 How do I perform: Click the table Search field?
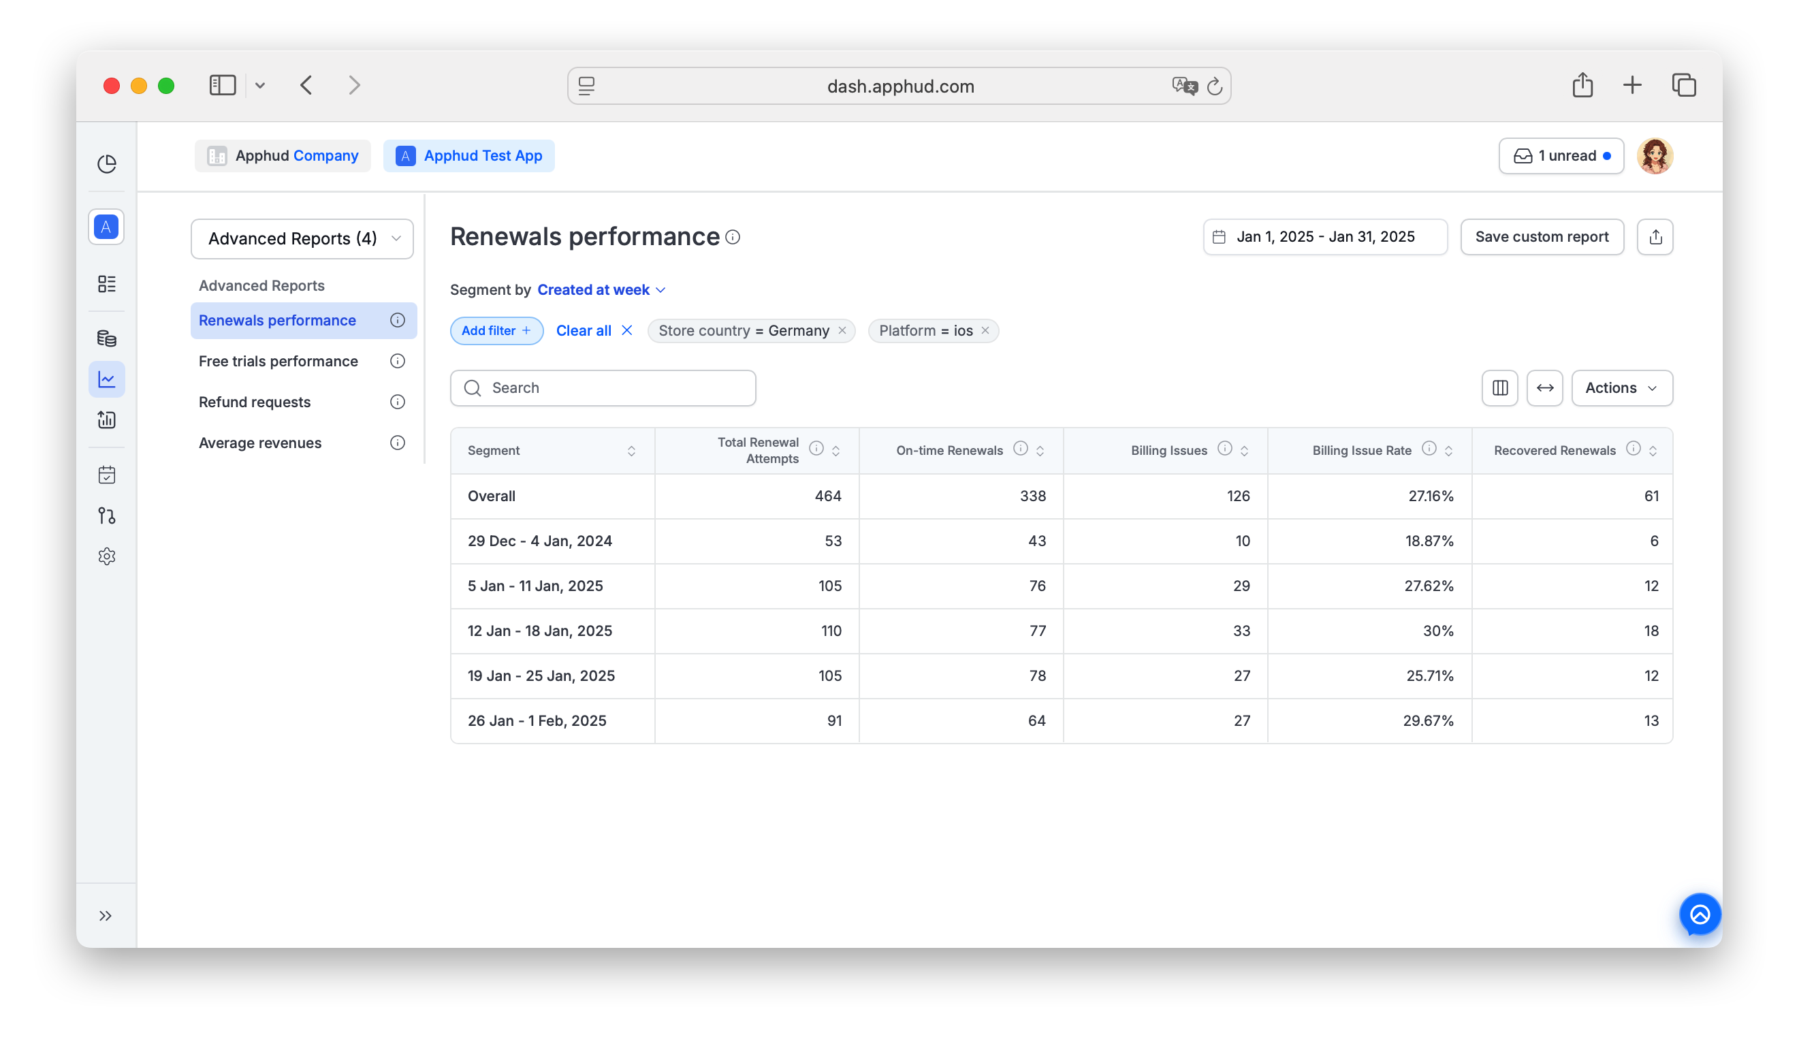pyautogui.click(x=603, y=388)
